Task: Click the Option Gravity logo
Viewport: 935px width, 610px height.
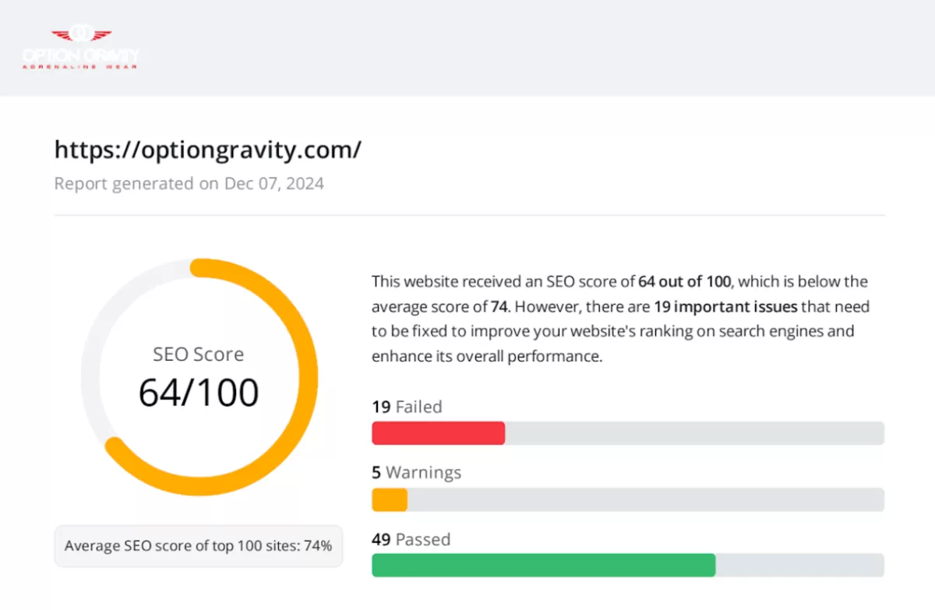Action: (81, 48)
